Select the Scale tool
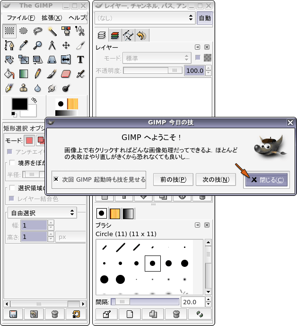297x326 pixels. (23, 60)
